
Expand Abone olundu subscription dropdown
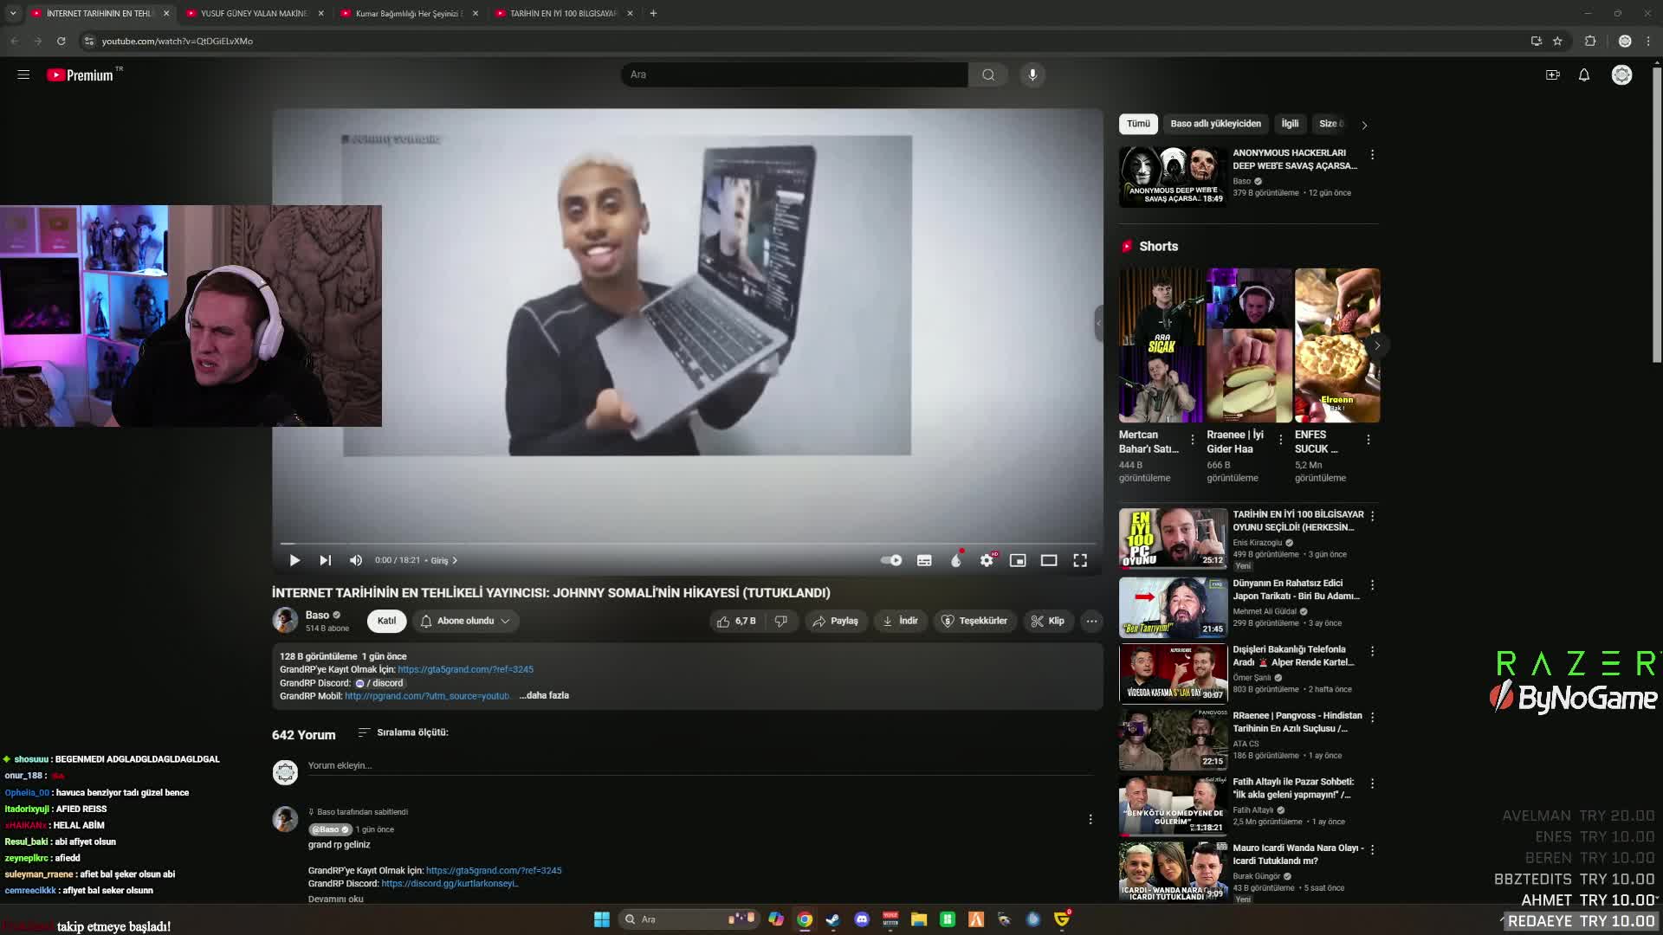click(x=466, y=621)
